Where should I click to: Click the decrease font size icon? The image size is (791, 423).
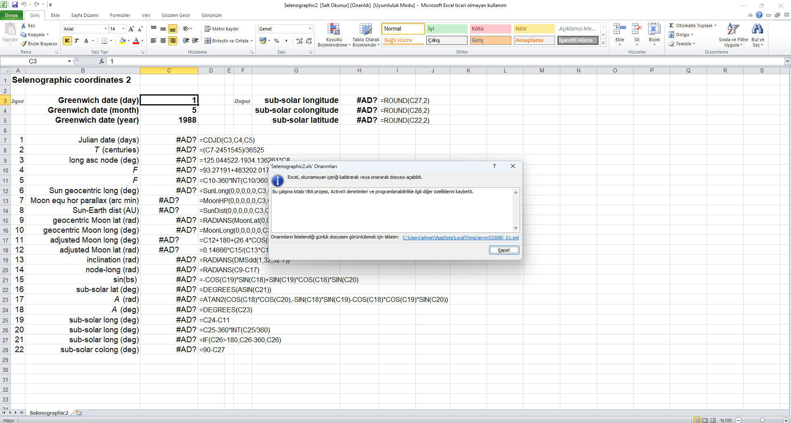pos(140,29)
